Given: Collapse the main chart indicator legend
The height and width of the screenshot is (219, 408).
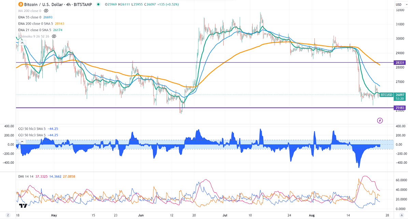Looking at the screenshot, I should 22,43.
